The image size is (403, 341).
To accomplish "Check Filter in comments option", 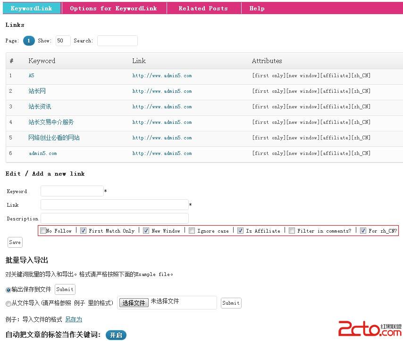I will coord(292,231).
